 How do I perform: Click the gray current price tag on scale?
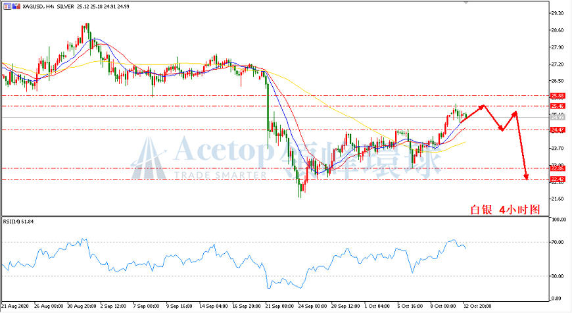(558, 117)
